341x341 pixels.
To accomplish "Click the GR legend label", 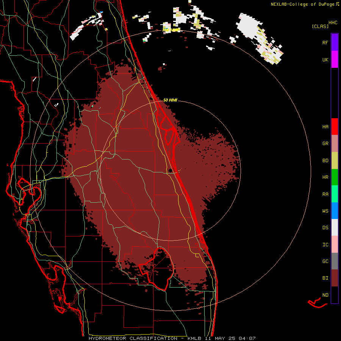I will (325, 144).
